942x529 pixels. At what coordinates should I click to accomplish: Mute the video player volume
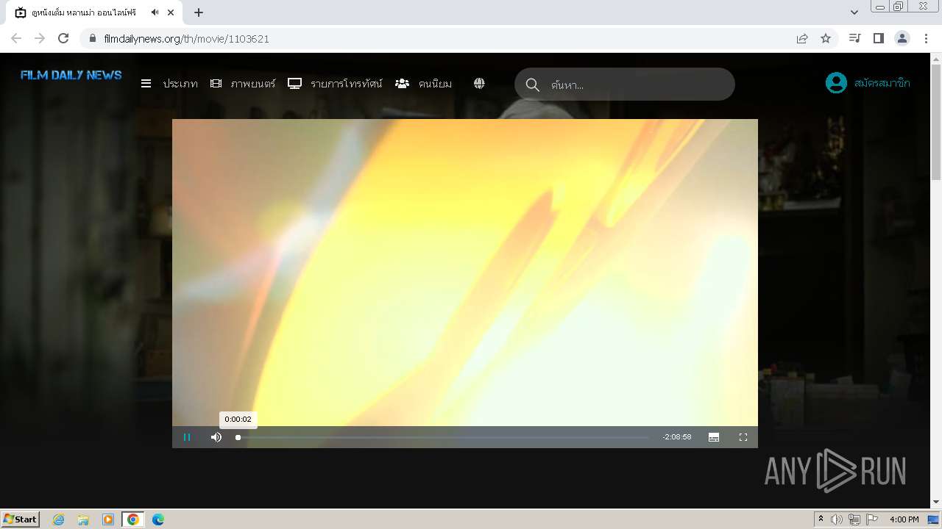click(x=216, y=437)
